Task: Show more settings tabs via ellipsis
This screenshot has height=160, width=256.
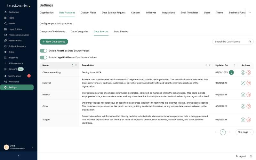Action: click(x=250, y=12)
